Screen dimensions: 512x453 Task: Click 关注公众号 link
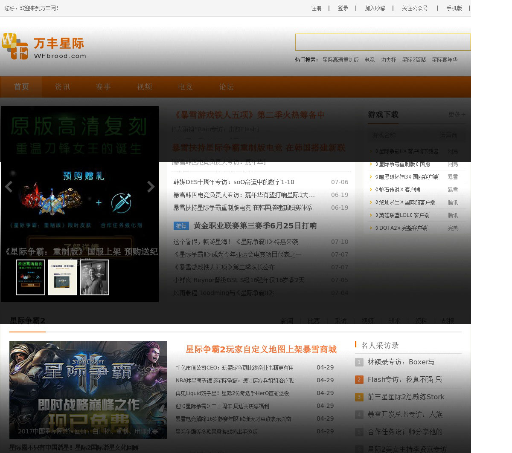tap(415, 8)
